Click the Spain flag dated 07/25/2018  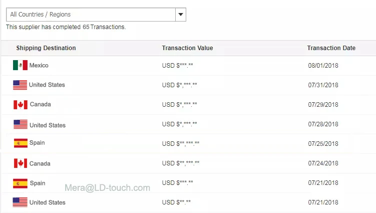[21, 143]
